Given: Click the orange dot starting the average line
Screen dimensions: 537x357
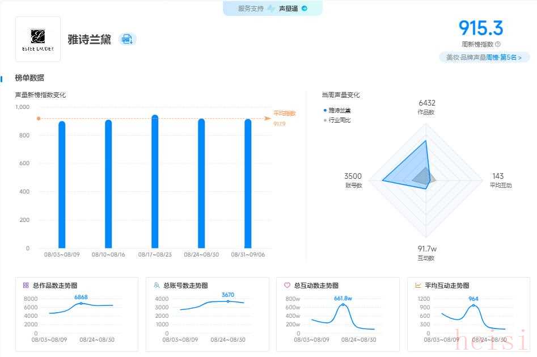Looking at the screenshot, I should point(39,118).
